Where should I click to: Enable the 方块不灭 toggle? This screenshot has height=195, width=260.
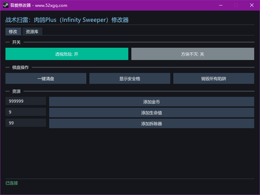coord(193,54)
